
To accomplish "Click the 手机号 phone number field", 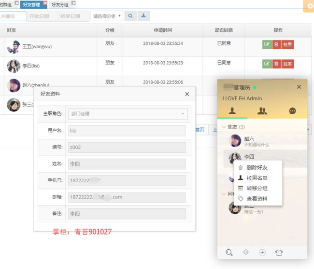I will (127, 180).
